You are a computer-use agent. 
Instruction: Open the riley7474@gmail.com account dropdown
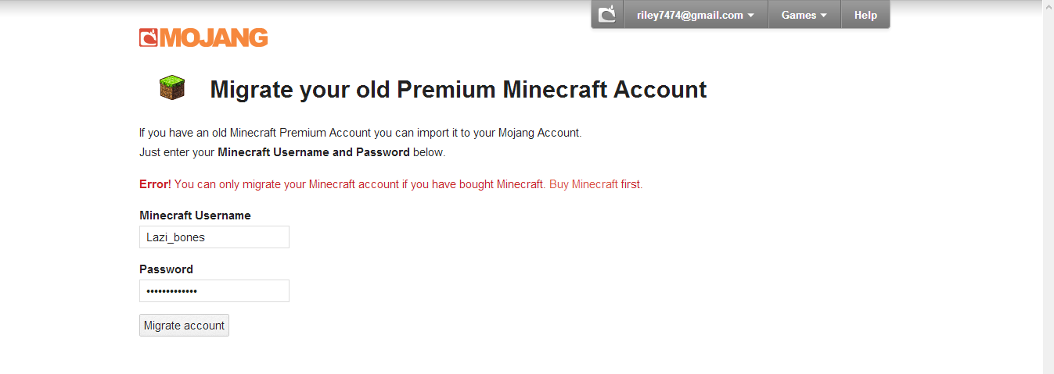(x=689, y=15)
